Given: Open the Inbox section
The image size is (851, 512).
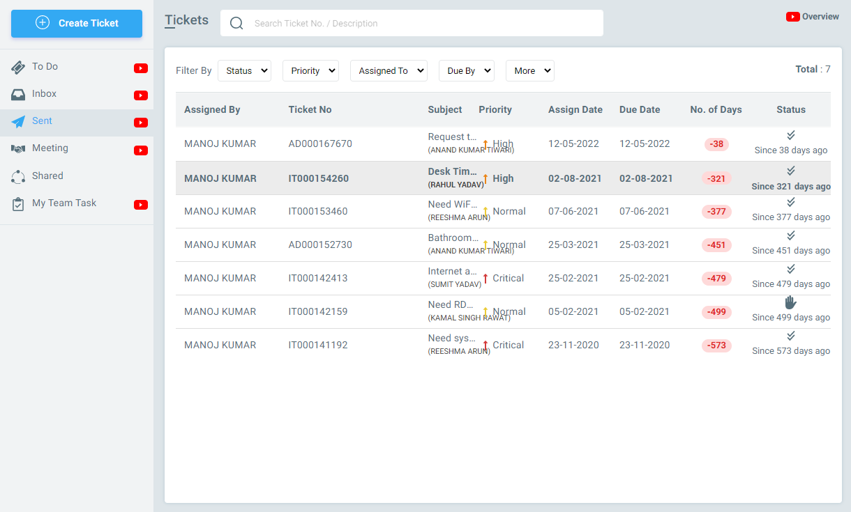Looking at the screenshot, I should (42, 93).
